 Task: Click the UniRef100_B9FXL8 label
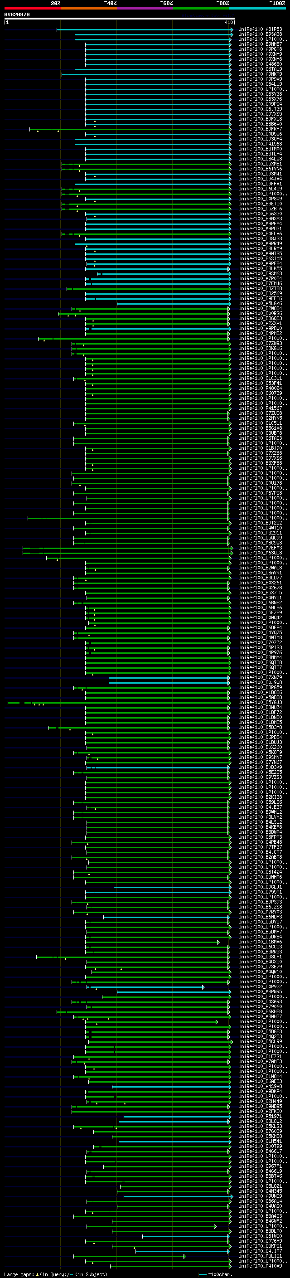(260, 119)
